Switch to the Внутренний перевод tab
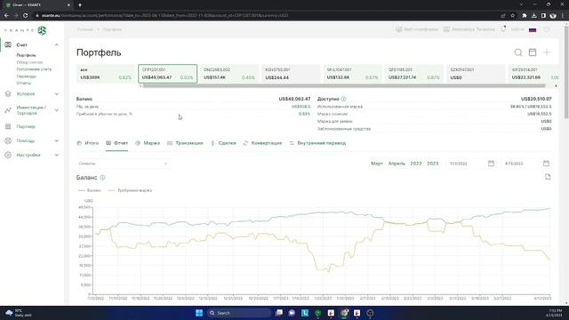Screen dimensions: 569x320 pos(317,143)
